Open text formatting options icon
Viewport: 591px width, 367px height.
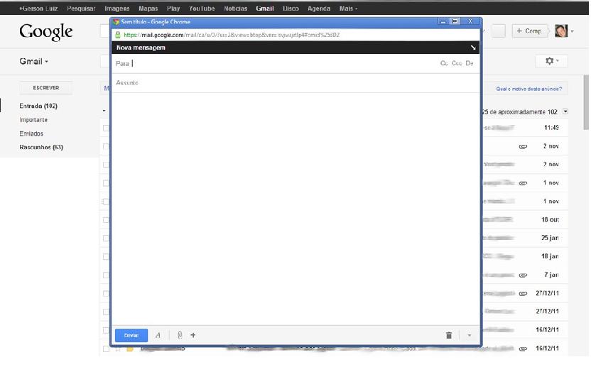(x=158, y=335)
